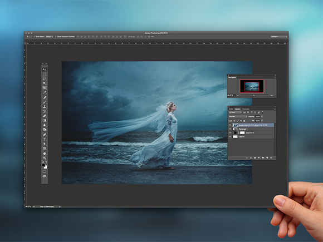The width and height of the screenshot is (323, 242).
Task: Select the Brush tool
Action: (45, 102)
